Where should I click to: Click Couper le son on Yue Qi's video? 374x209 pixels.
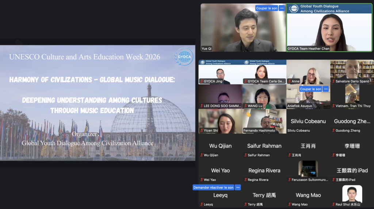coord(266,8)
